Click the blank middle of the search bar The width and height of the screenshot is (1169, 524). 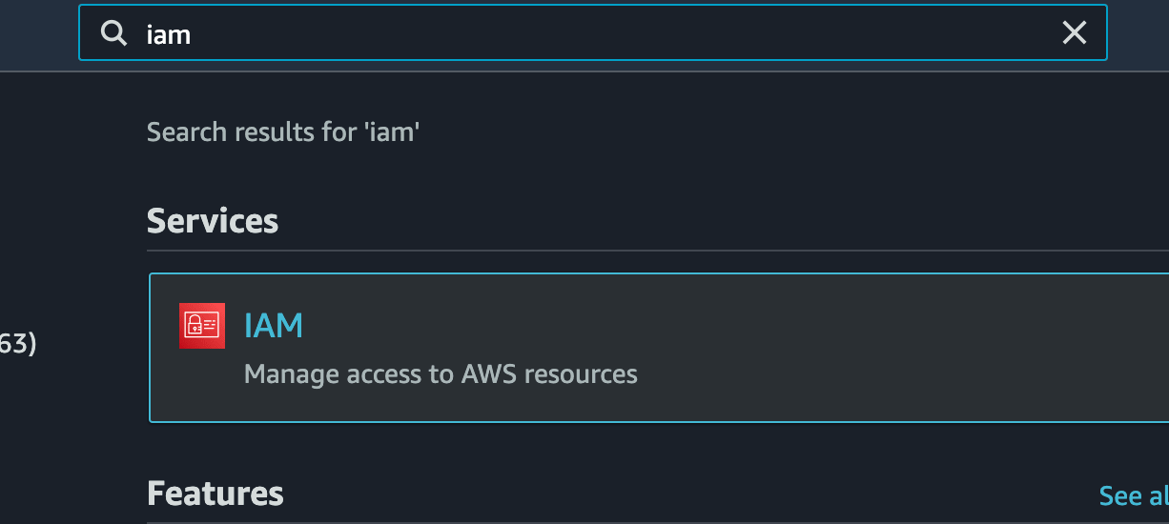pos(620,33)
